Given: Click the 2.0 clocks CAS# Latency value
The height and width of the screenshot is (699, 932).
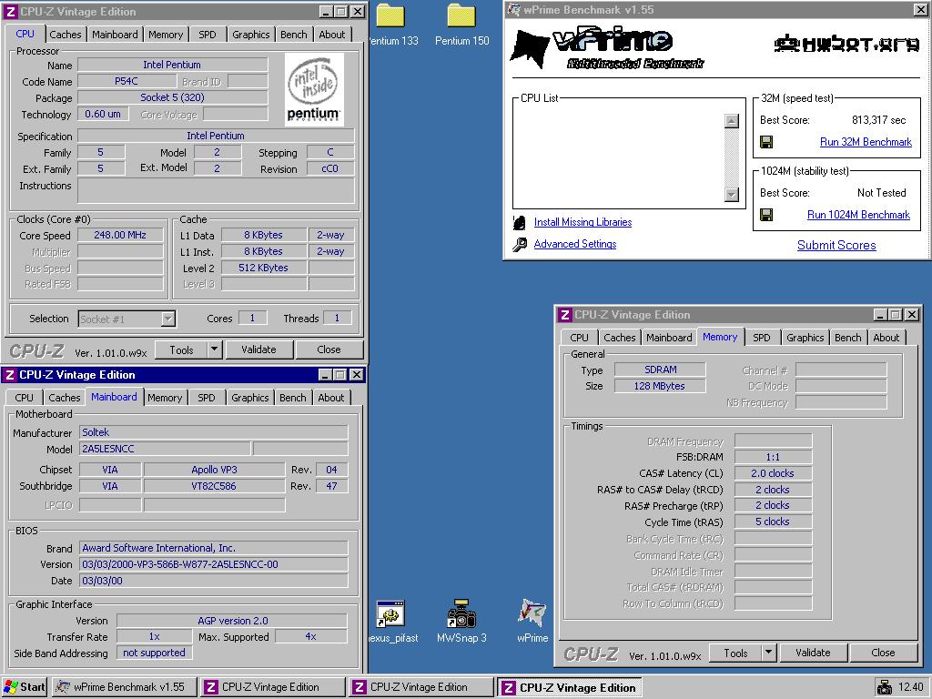Looking at the screenshot, I should (x=773, y=473).
